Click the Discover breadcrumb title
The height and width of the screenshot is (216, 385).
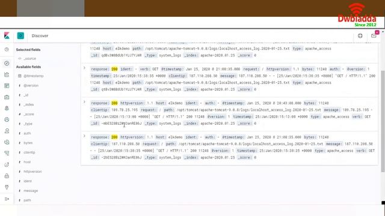coord(40,36)
